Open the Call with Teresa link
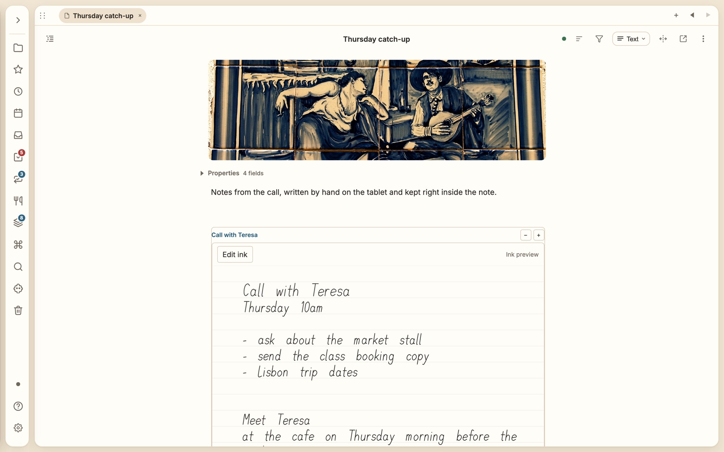The image size is (724, 452). coord(234,235)
